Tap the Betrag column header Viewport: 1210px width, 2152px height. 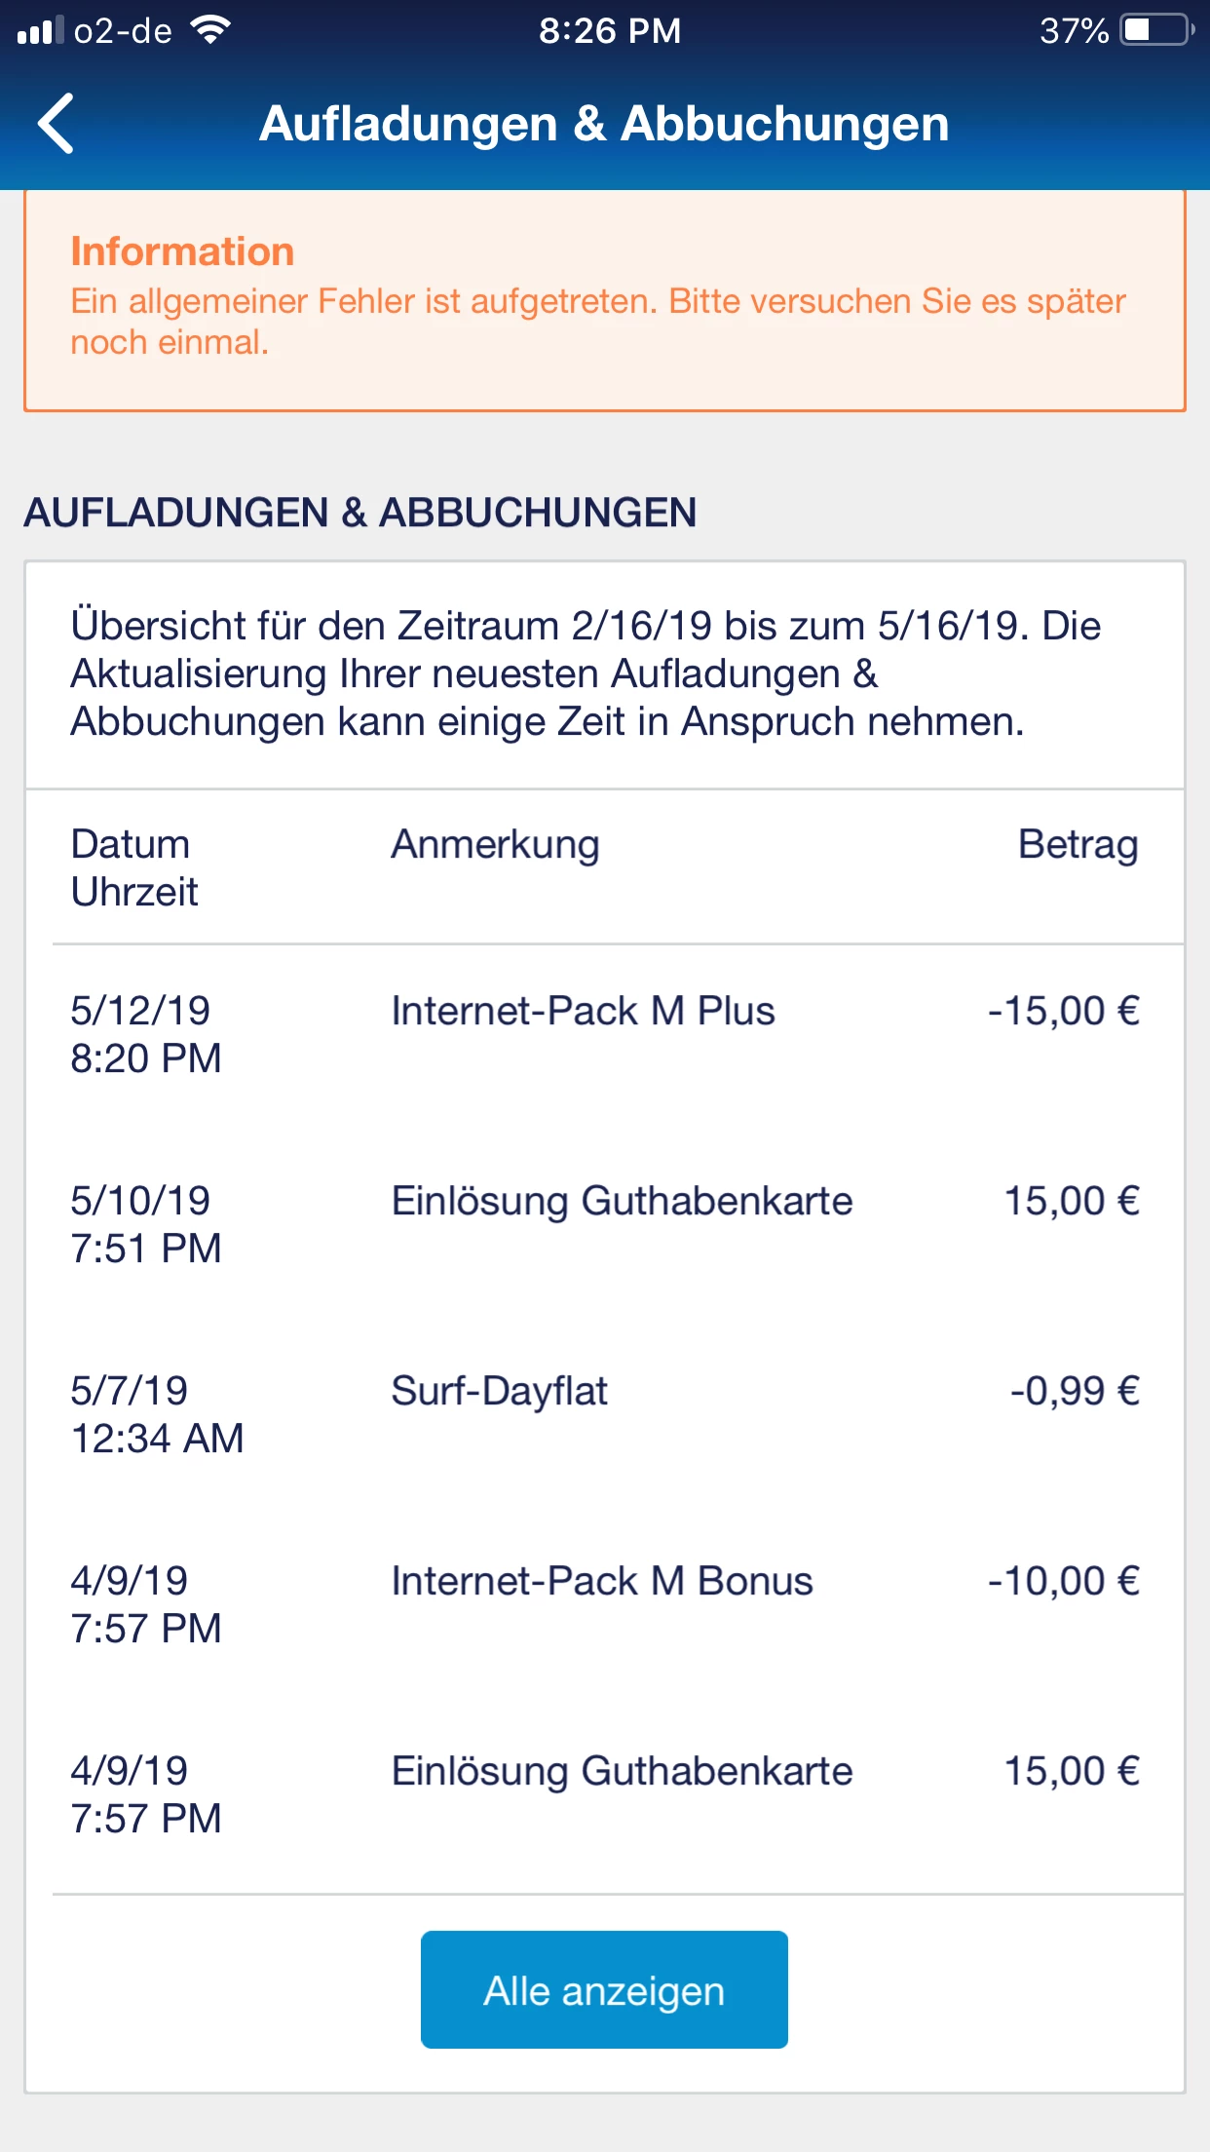(x=1078, y=845)
